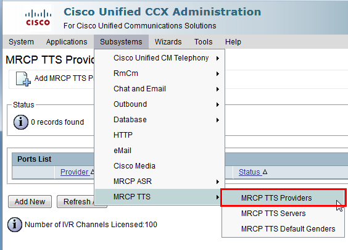
Task: Click the Add New button
Action: 30,202
